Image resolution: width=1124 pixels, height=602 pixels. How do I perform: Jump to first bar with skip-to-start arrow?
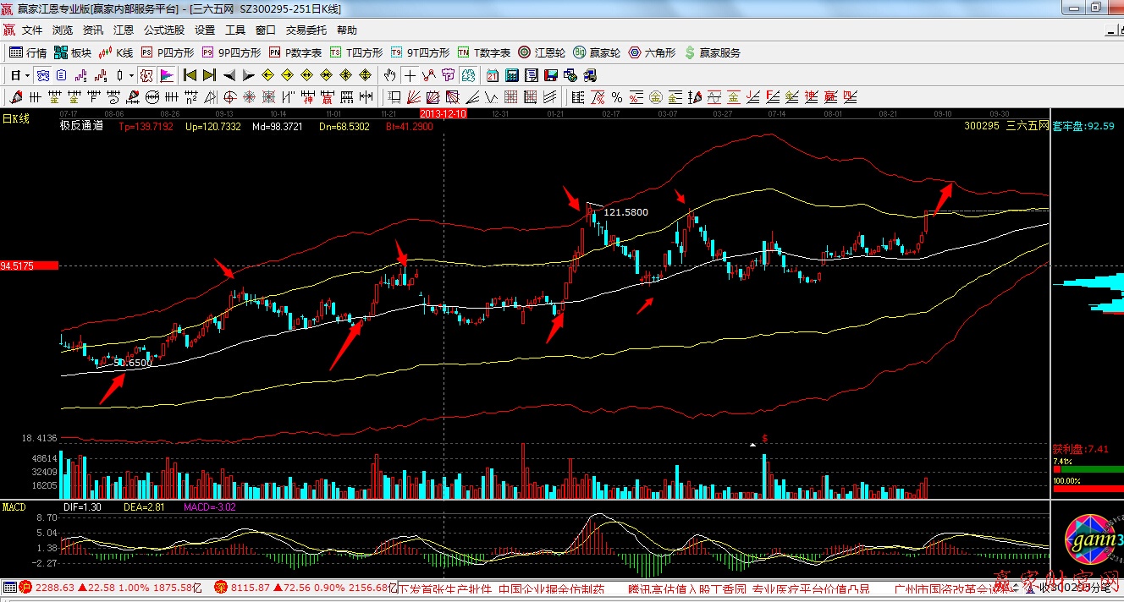click(x=190, y=75)
